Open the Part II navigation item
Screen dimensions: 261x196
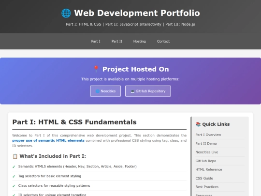pos(116,41)
